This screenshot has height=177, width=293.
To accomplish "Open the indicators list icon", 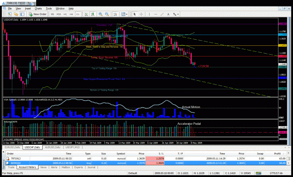I will pos(115,14).
